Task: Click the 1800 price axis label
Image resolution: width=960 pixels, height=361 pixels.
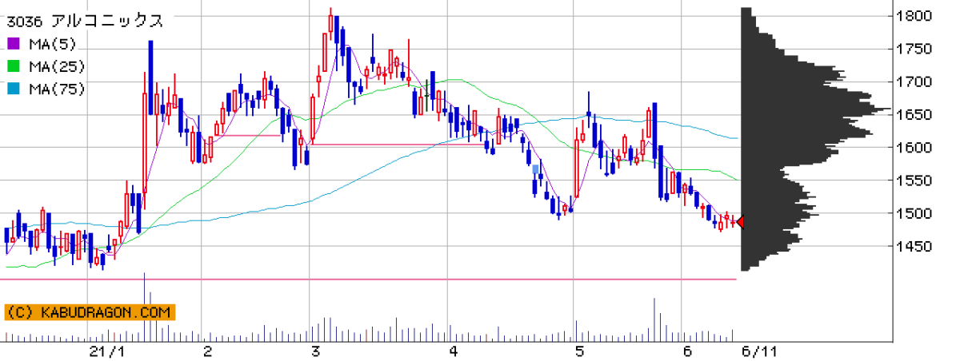Action: (914, 16)
